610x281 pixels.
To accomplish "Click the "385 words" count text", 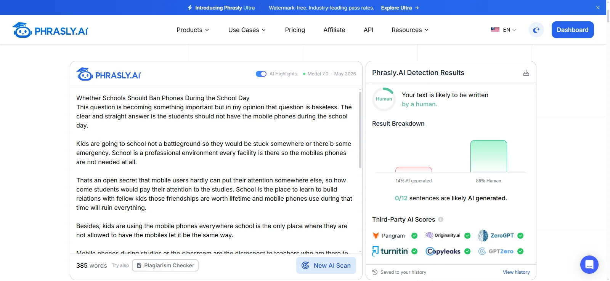I will pos(91,265).
